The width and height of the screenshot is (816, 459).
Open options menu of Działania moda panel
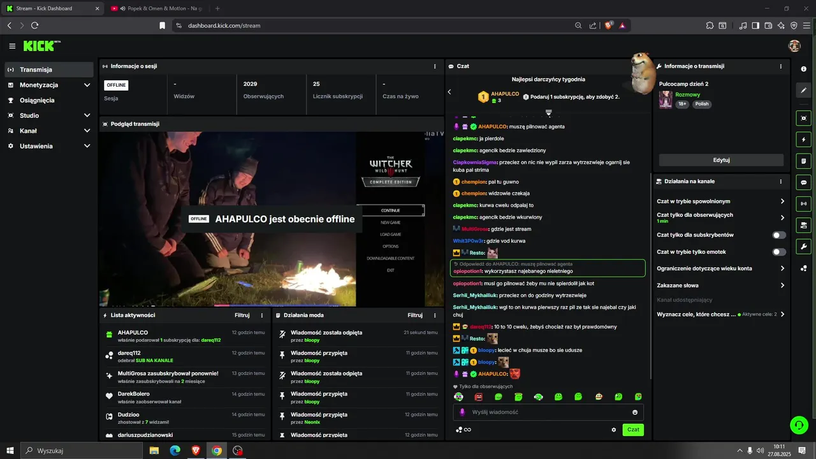click(x=435, y=315)
